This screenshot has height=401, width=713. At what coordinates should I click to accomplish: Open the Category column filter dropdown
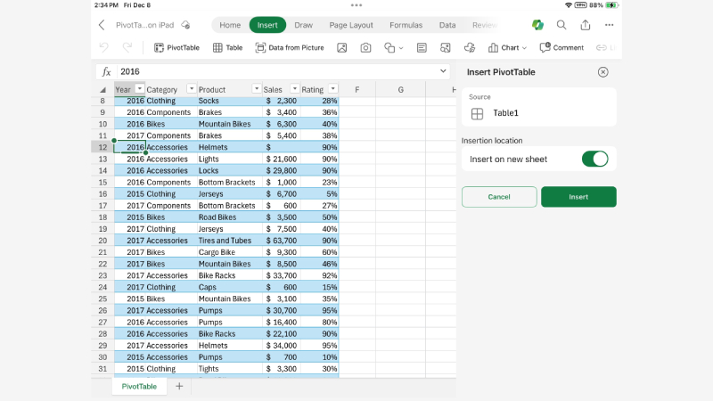click(192, 88)
